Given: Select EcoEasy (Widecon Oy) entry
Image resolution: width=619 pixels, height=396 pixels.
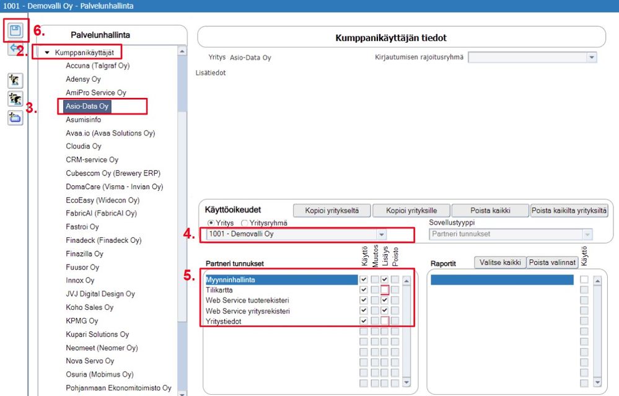Looking at the screenshot, I should tap(103, 200).
